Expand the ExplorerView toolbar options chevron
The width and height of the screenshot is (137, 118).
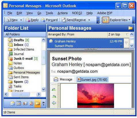coord(134,20)
